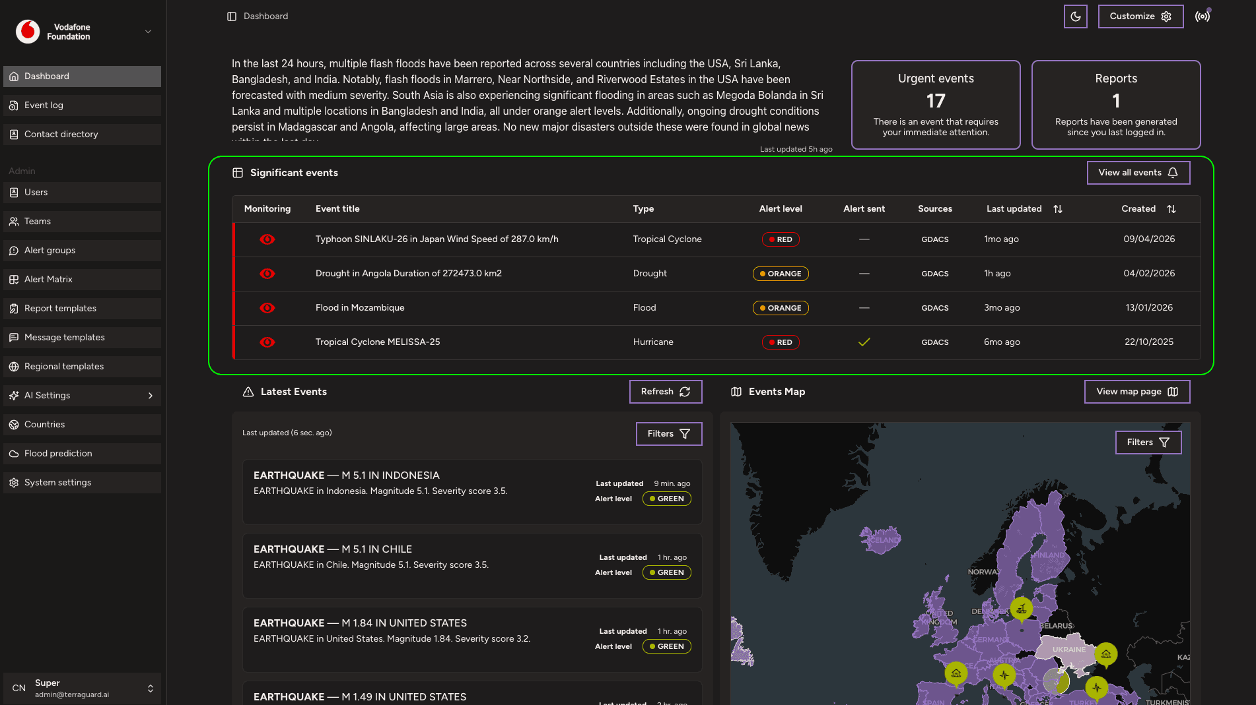Click RED alert badge for Typhoon SINLAKU-26
This screenshot has width=1256, height=705.
click(781, 239)
